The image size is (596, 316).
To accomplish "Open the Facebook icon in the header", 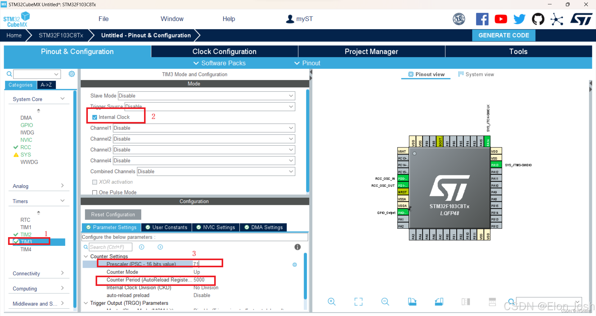I will [482, 19].
